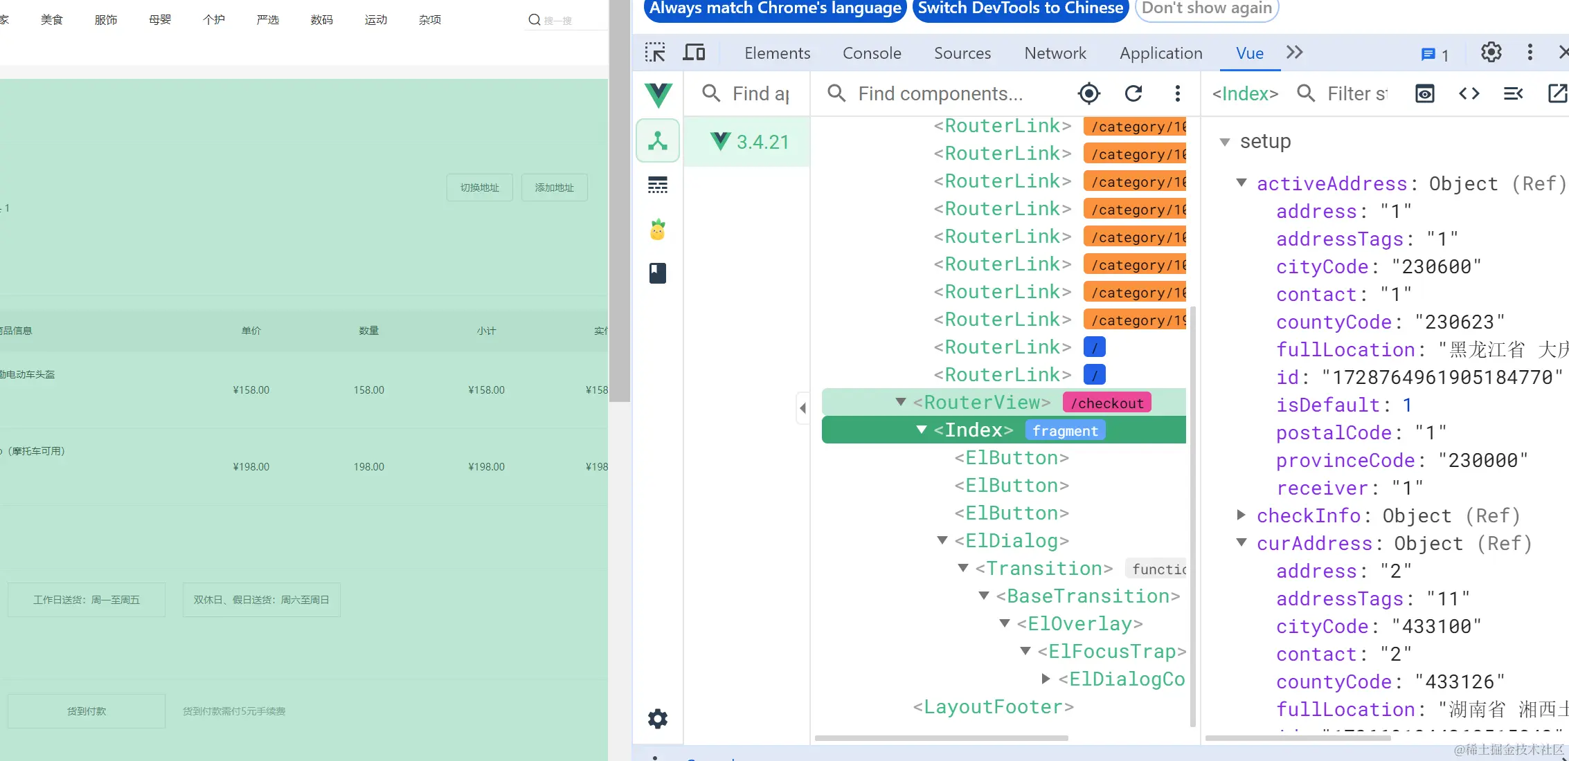Open the Vue components tree inspector
The height and width of the screenshot is (761, 1569).
pyautogui.click(x=658, y=141)
